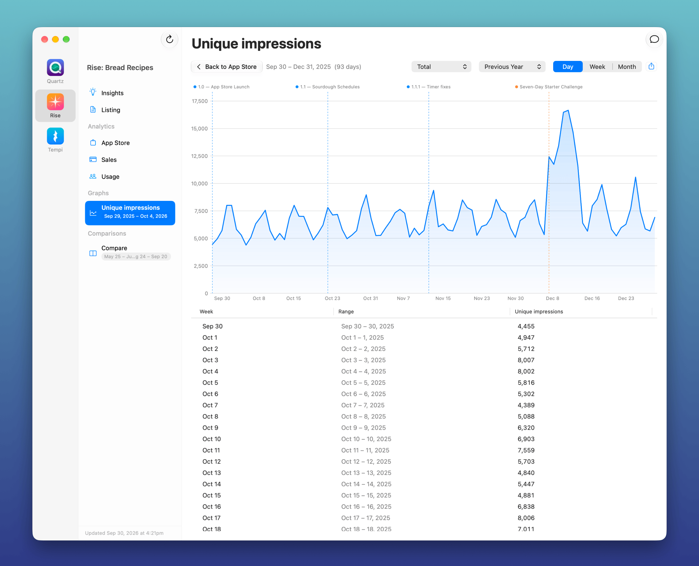Image resolution: width=699 pixels, height=566 pixels.
Task: Click the Oct 12 table row
Action: 424,461
